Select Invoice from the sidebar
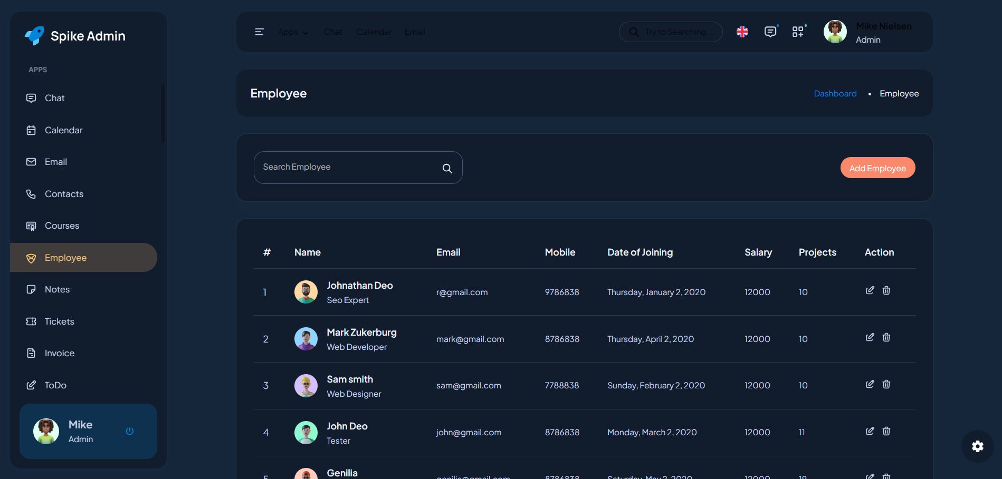The height and width of the screenshot is (479, 1002). (59, 353)
